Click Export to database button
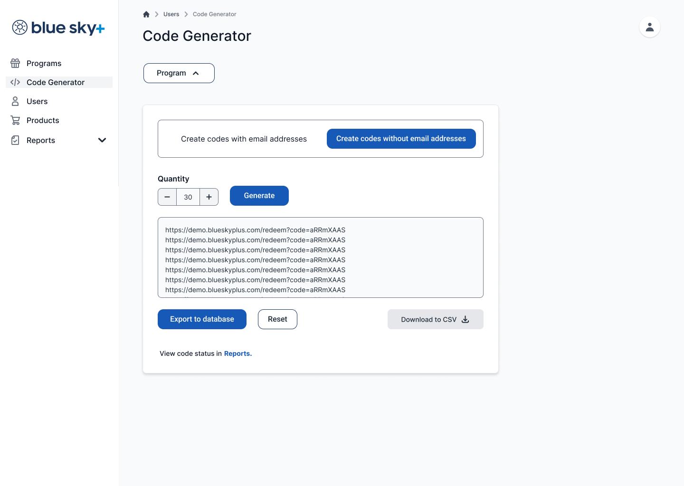The height and width of the screenshot is (486, 684). (x=202, y=319)
